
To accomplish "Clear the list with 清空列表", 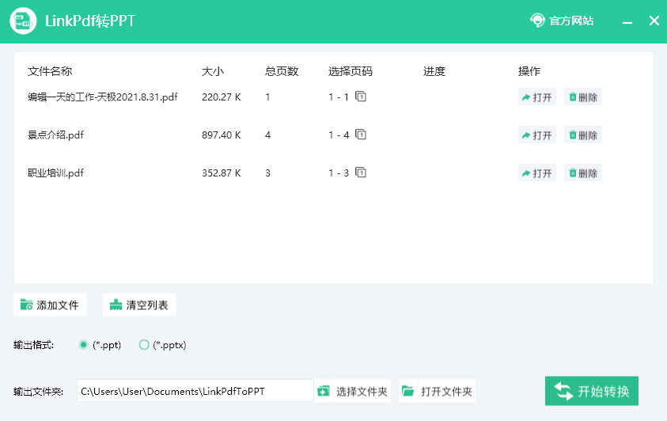I will click(139, 305).
